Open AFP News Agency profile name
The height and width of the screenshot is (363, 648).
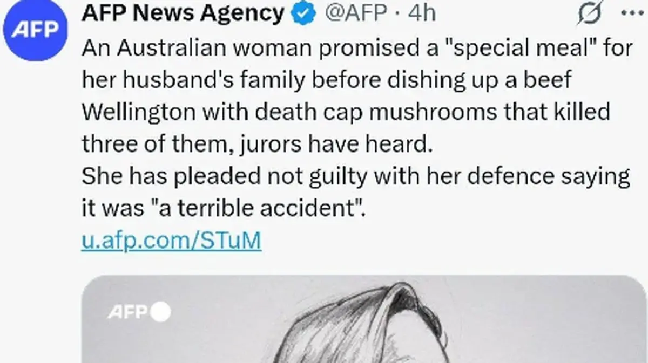point(183,13)
